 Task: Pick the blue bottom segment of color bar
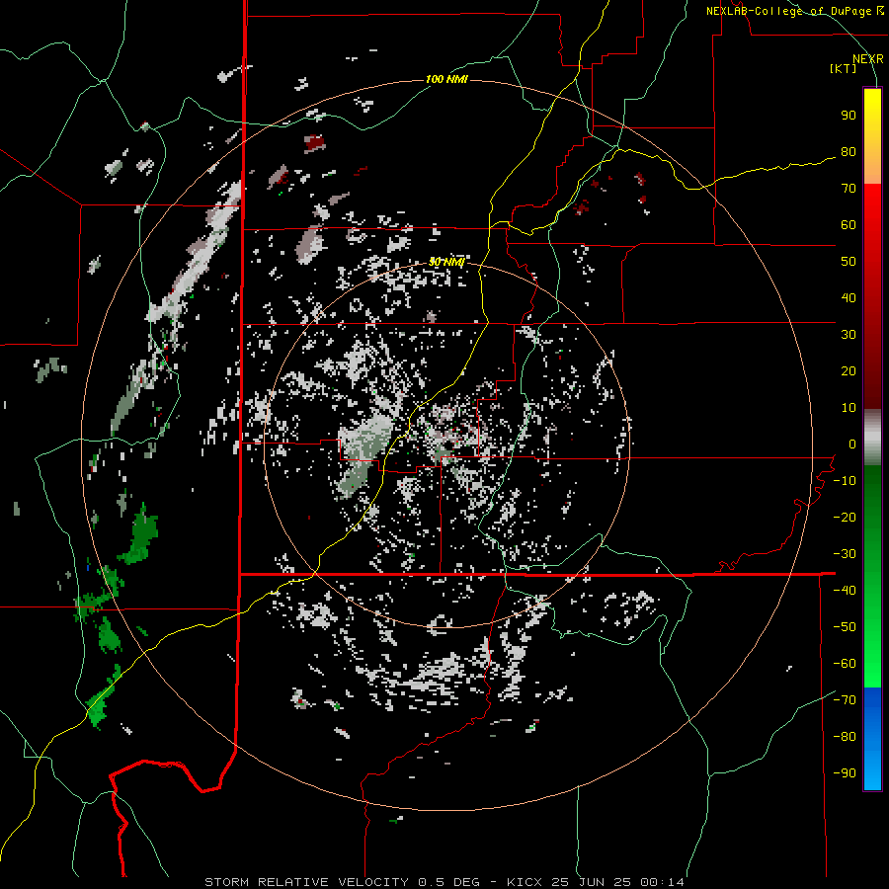click(x=872, y=739)
